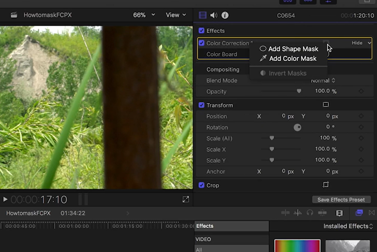
Task: Click the Color Board row
Action: [x=222, y=54]
